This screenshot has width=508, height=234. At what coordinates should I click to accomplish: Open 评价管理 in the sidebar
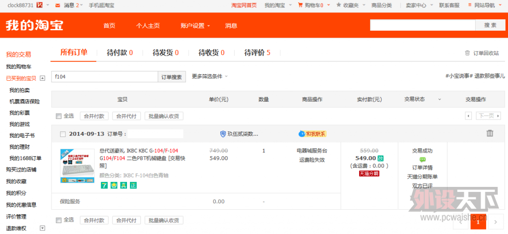(x=16, y=217)
